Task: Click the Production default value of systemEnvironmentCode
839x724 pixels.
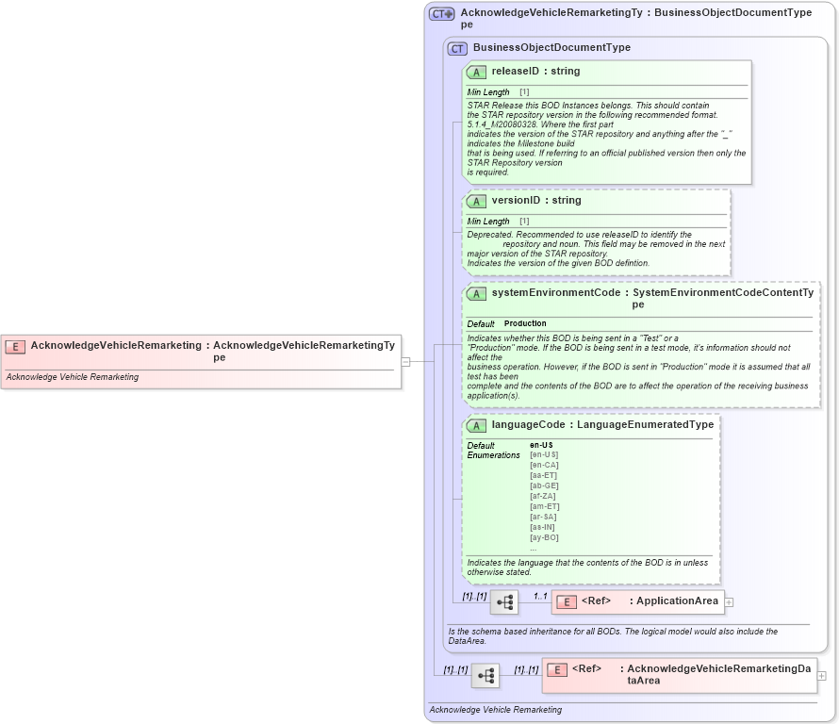Action: pos(524,322)
